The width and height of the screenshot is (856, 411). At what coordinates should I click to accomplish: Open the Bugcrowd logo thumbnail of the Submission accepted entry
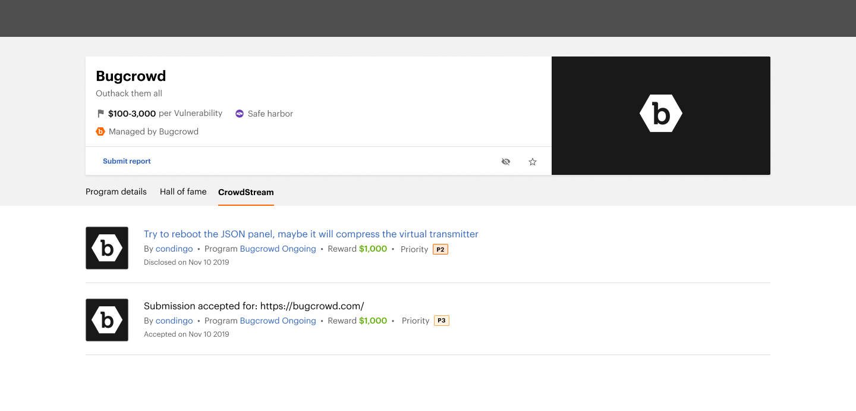pos(107,320)
